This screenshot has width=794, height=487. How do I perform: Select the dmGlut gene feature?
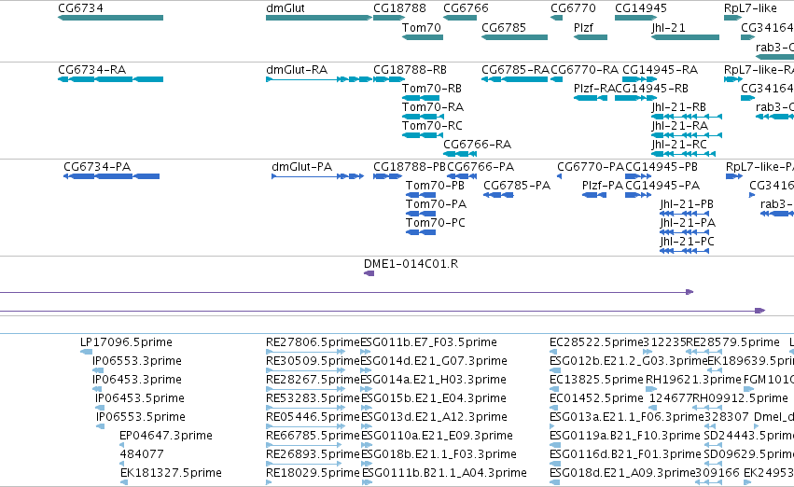(319, 18)
